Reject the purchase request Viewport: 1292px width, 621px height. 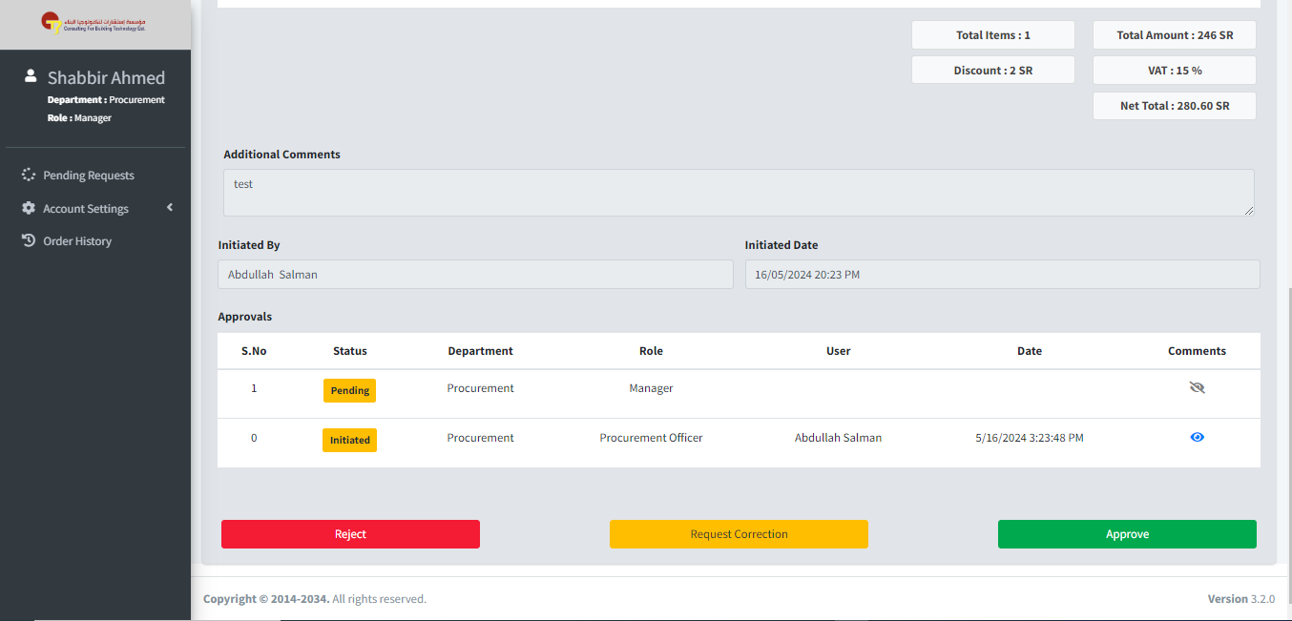click(350, 534)
